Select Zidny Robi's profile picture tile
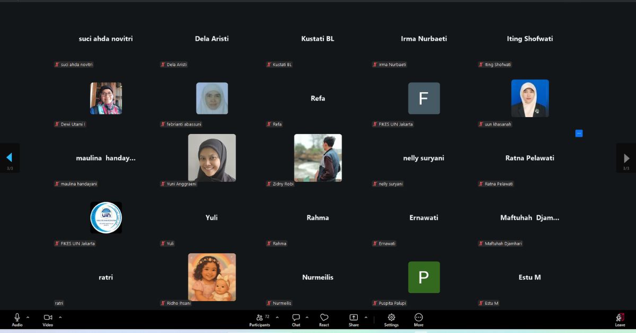 (x=318, y=157)
